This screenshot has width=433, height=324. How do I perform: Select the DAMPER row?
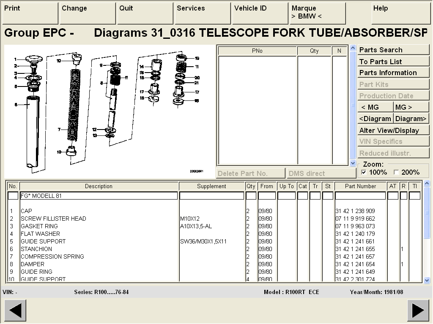[214, 264]
